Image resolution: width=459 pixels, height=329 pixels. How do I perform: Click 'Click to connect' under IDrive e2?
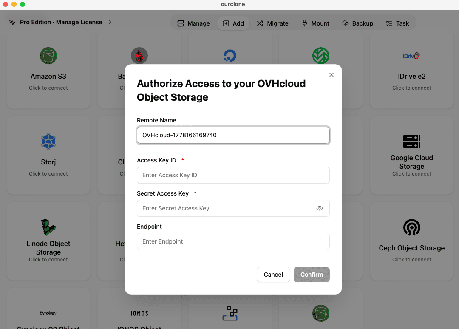[411, 88]
